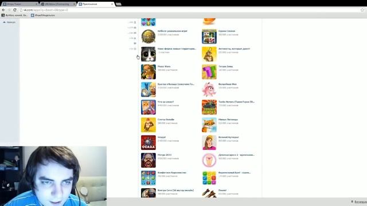Select the Приложения browser tab
Screen dimensions: 367x206
[x=96, y=4]
